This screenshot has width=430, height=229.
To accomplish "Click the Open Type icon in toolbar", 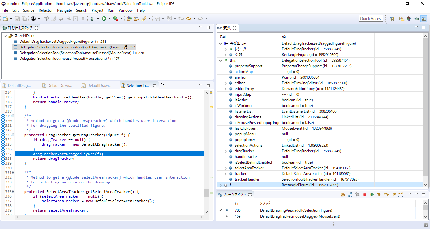I will (129, 19).
